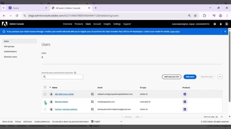Open Chrome profile avatar icon
The width and height of the screenshot is (231, 129).
221,16
